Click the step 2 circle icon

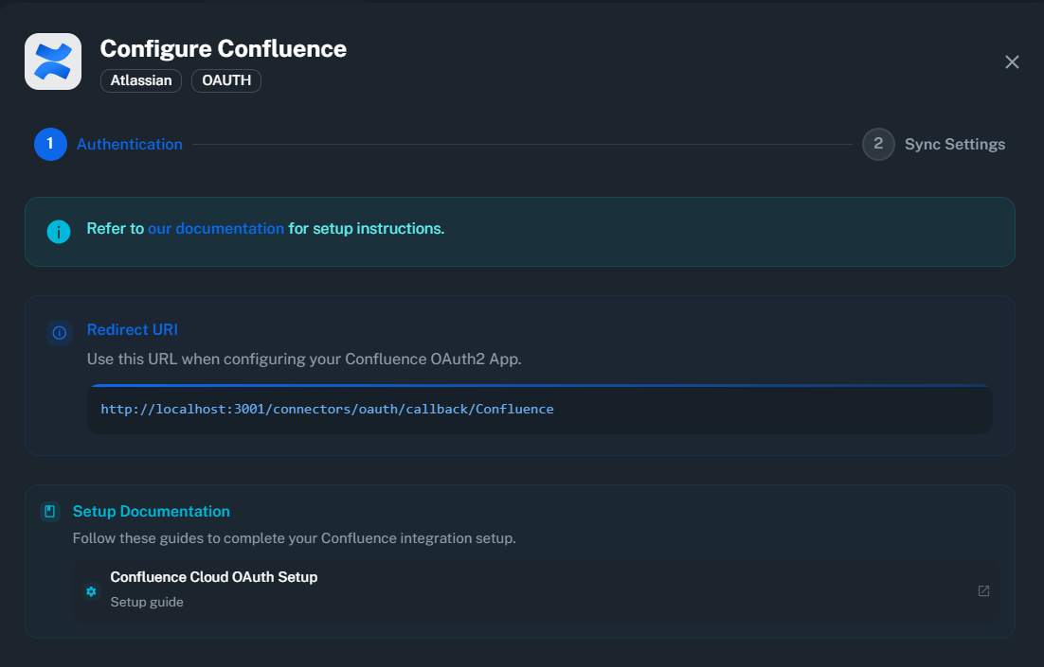click(877, 144)
